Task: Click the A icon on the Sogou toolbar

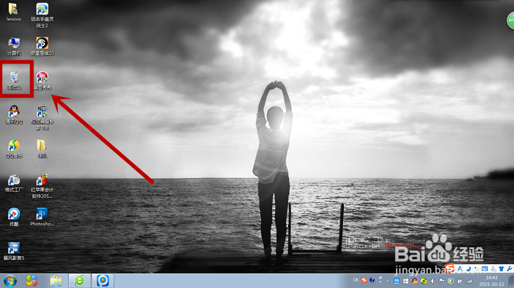Action: pyautogui.click(x=460, y=269)
